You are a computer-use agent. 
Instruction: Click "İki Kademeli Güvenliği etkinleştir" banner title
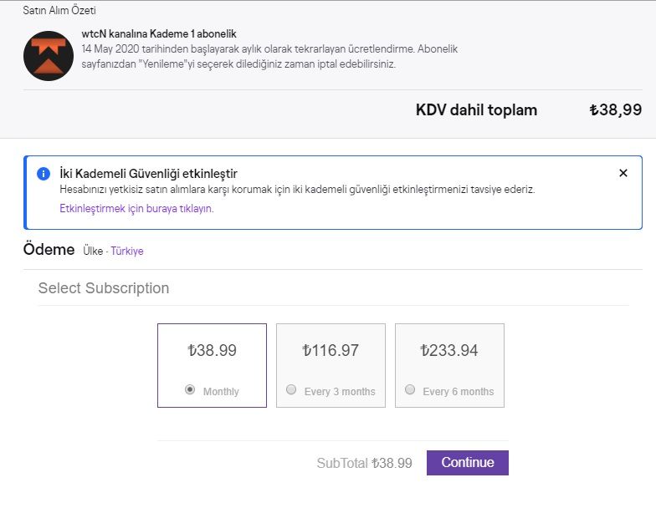pos(149,174)
